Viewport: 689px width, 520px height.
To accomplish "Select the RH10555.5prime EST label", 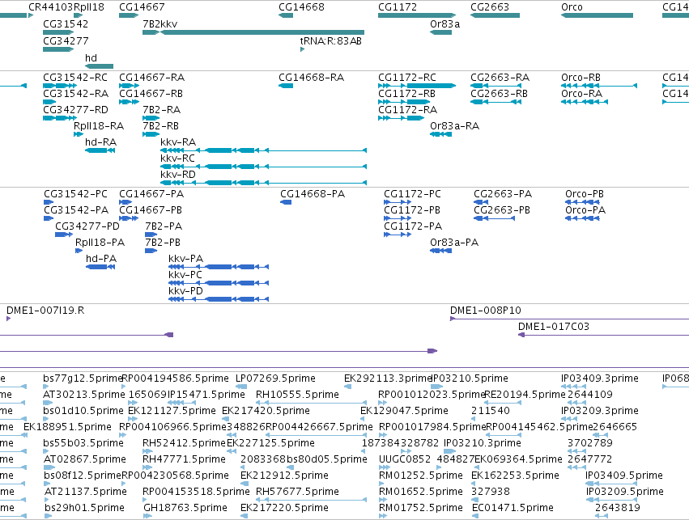I will pyautogui.click(x=297, y=395).
